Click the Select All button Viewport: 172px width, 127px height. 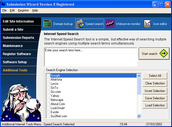tap(155, 76)
